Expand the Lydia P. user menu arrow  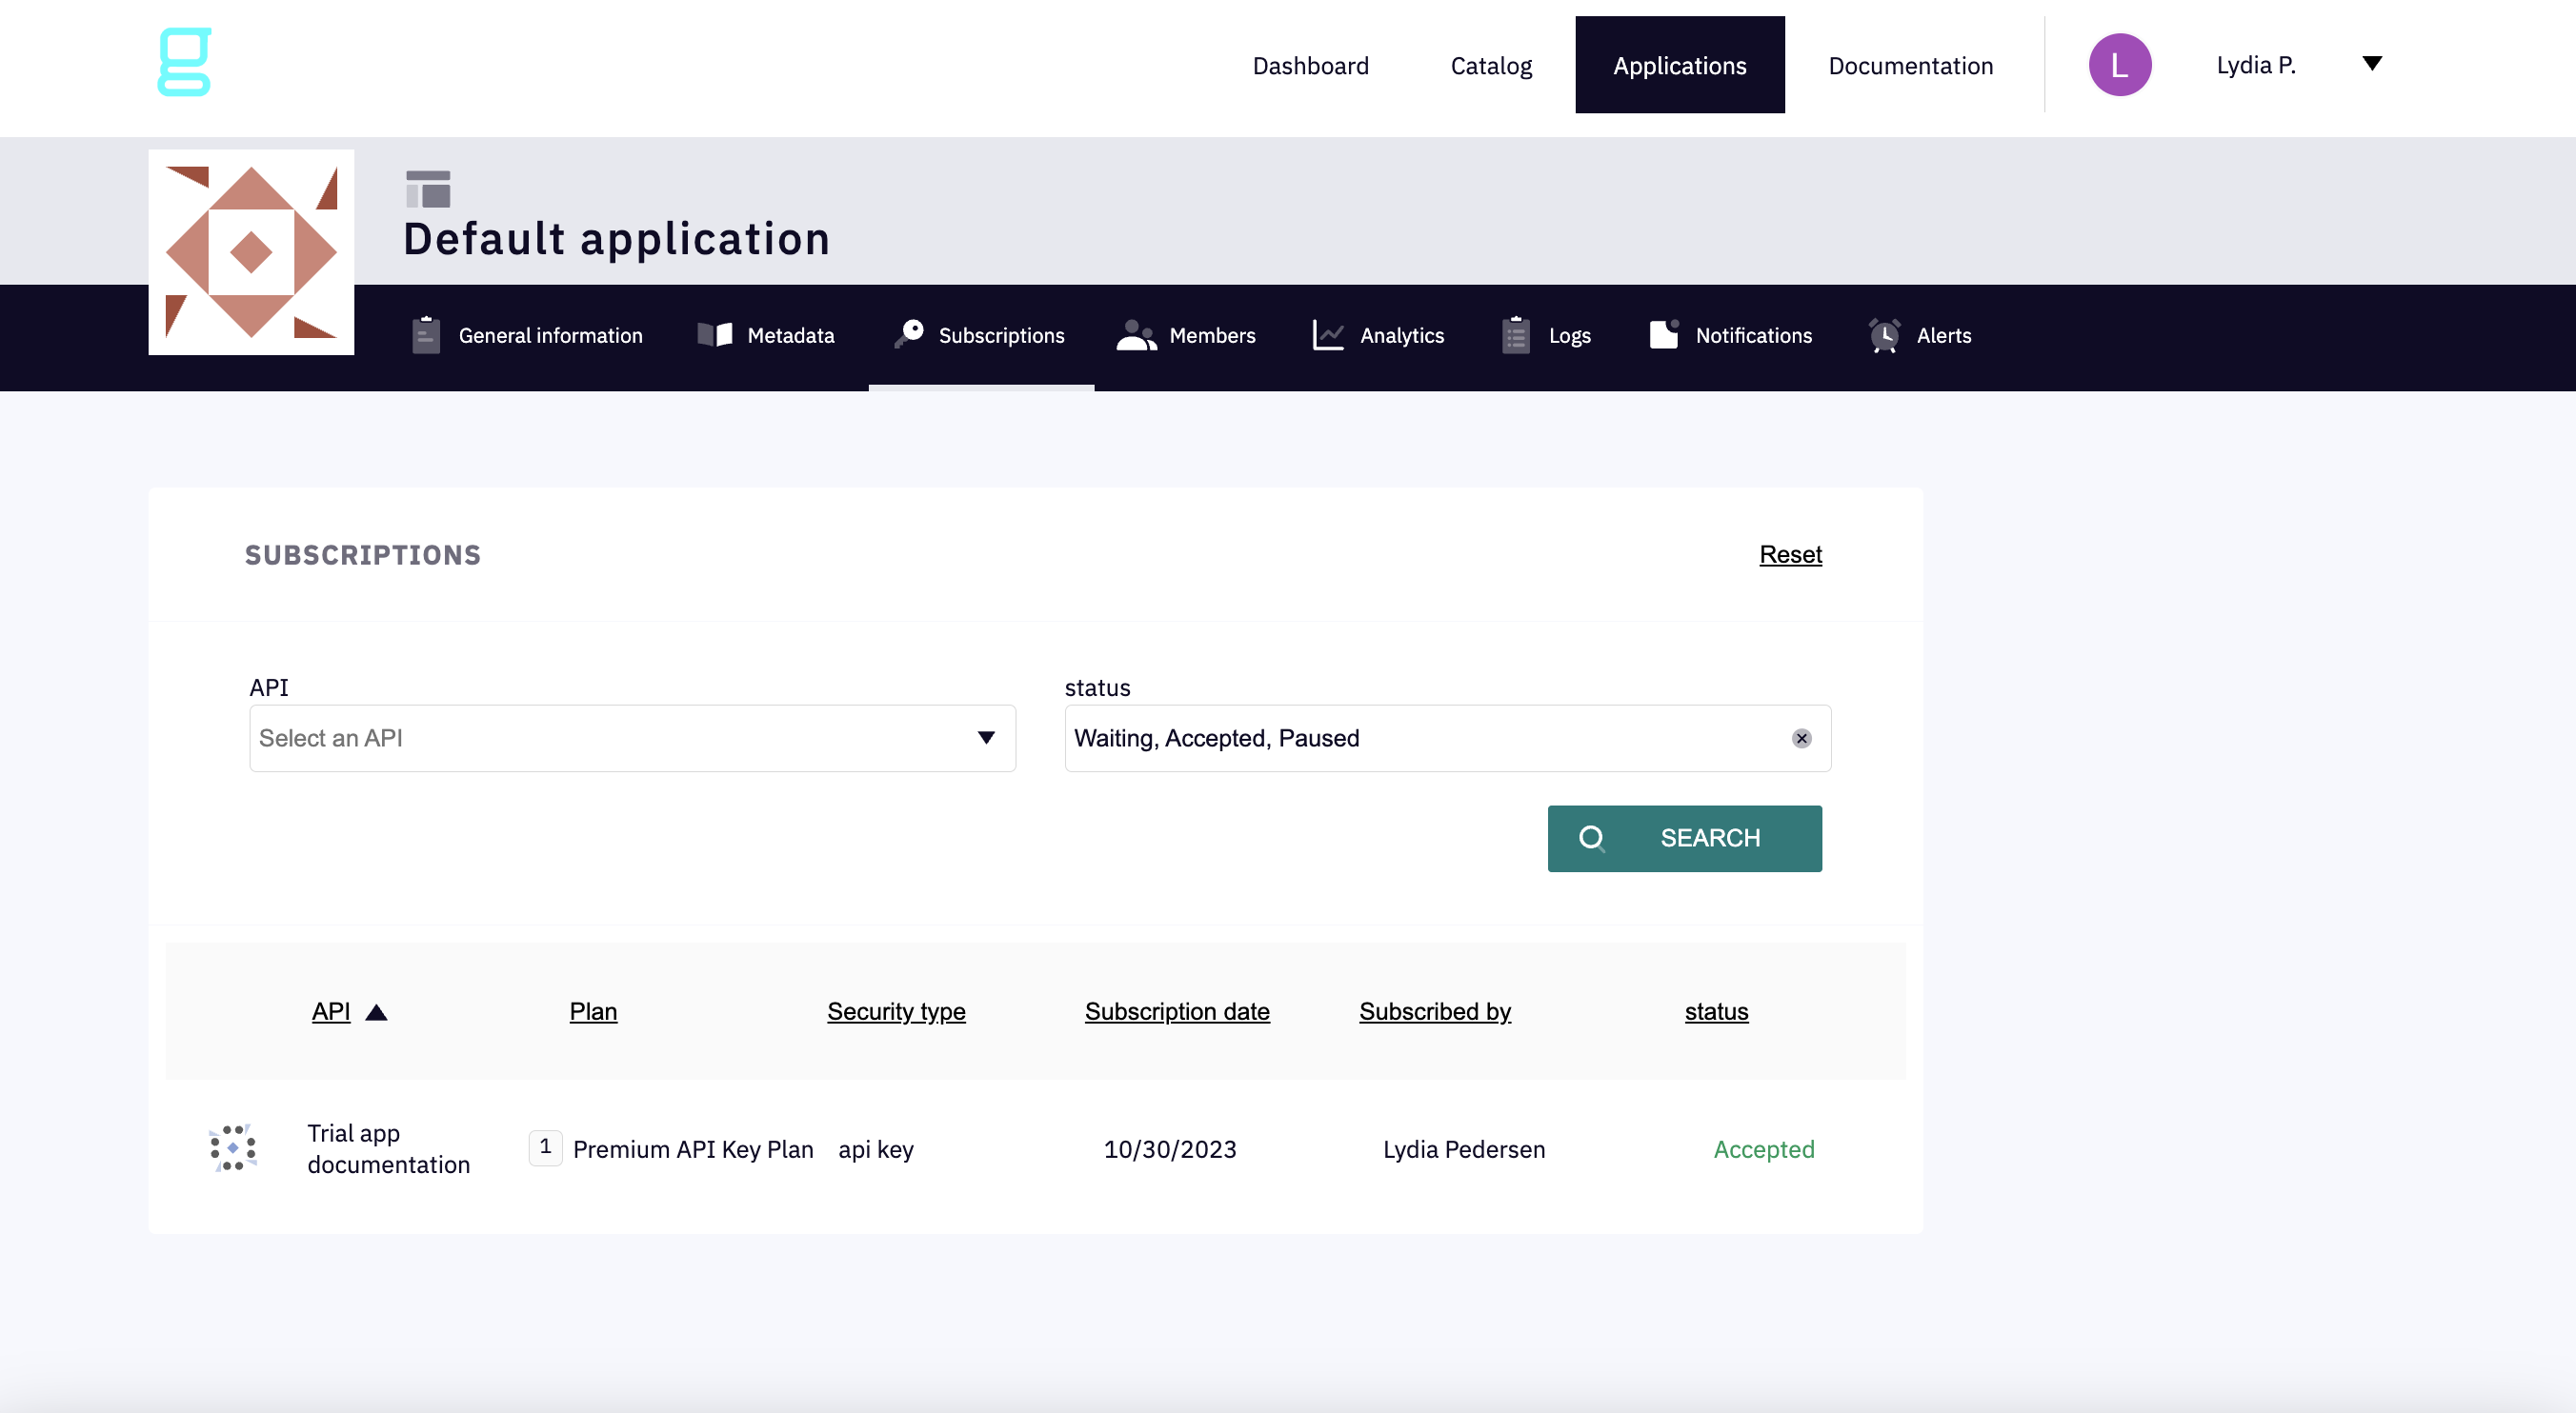(2371, 64)
